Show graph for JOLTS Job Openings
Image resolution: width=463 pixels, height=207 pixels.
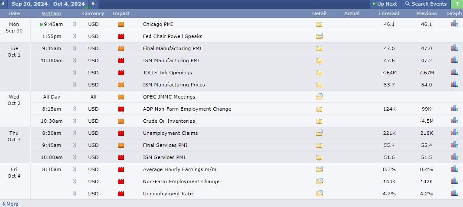tap(455, 72)
